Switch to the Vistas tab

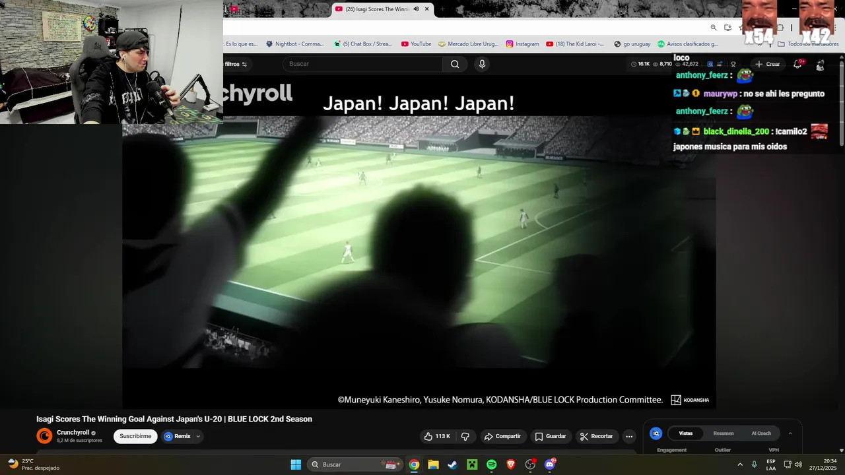[x=686, y=433]
